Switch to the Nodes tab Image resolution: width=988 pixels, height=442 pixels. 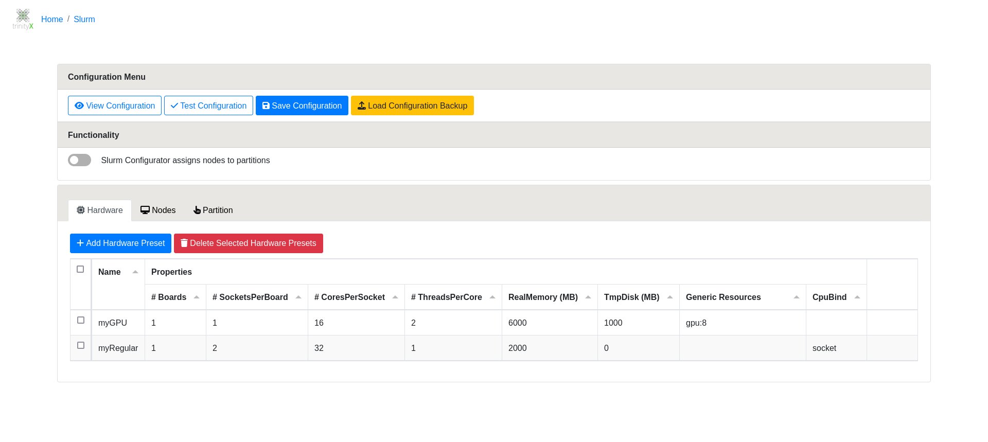click(158, 210)
